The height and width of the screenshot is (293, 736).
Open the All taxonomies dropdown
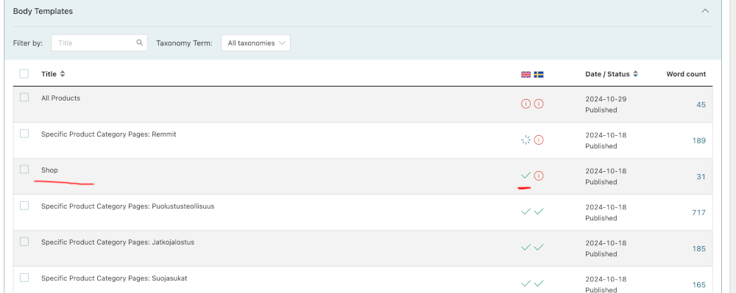[x=255, y=43]
